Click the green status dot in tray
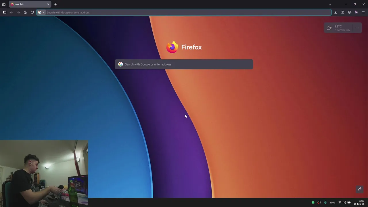 [313, 202]
